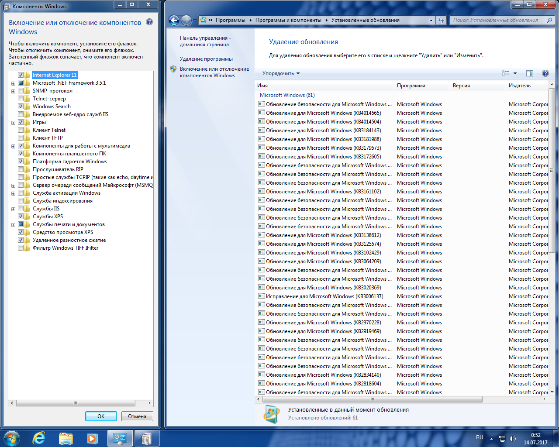Expand Службы печати и документов node

click(13, 225)
